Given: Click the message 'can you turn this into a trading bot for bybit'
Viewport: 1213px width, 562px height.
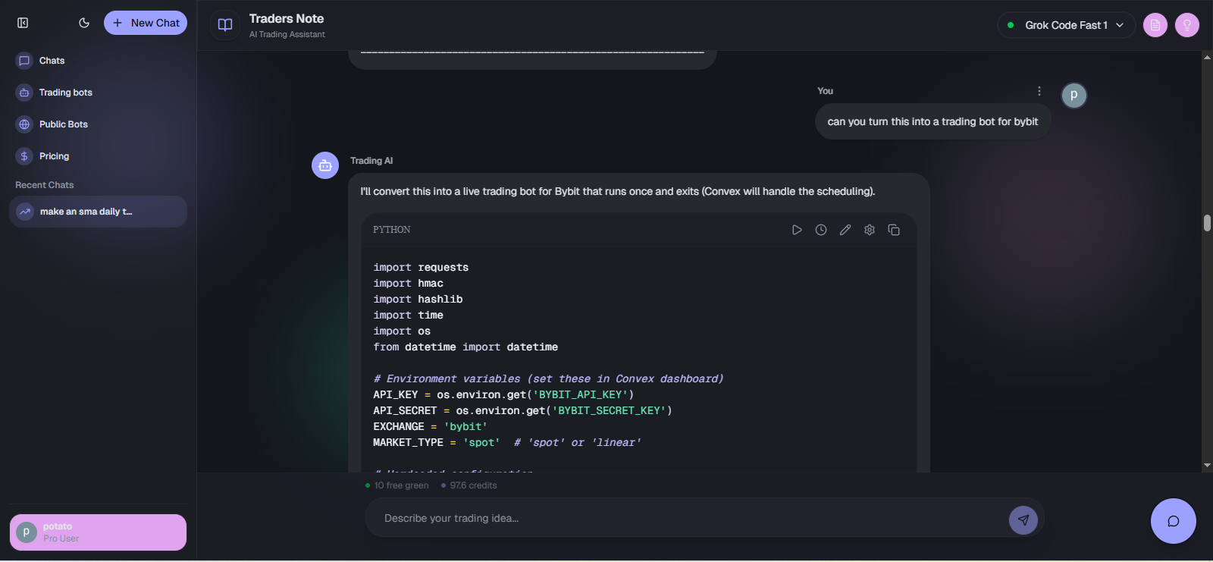Looking at the screenshot, I should pyautogui.click(x=932, y=121).
